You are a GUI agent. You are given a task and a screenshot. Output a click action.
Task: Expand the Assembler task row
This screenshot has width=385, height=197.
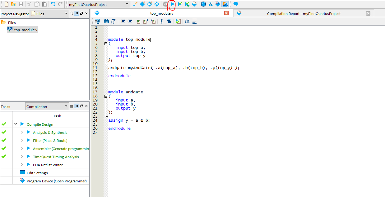tap(22, 148)
